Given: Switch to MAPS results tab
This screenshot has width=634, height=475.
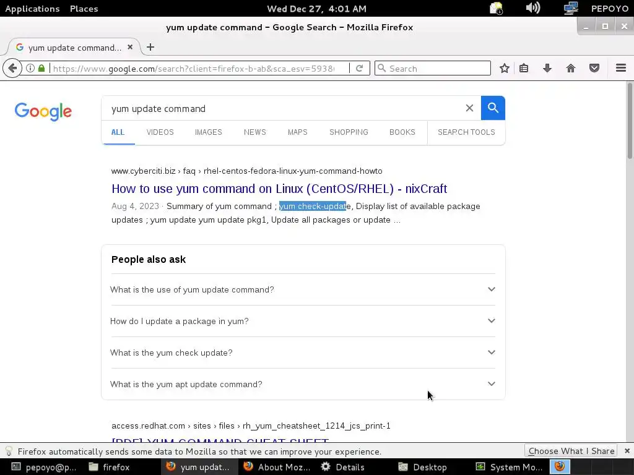Looking at the screenshot, I should pyautogui.click(x=298, y=132).
